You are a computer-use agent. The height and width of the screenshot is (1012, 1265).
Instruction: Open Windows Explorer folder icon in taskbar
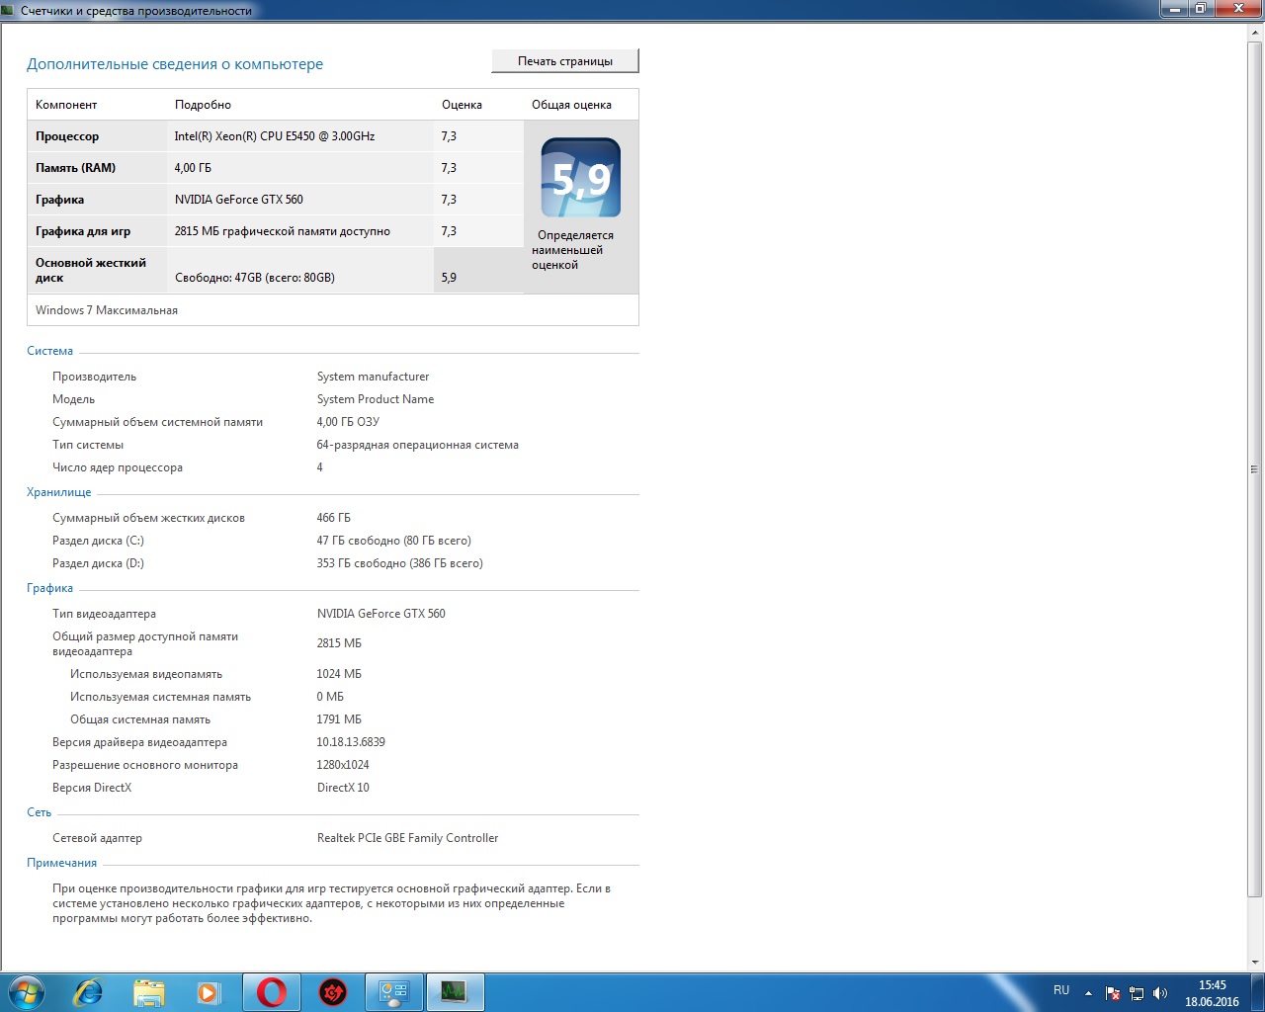[x=148, y=992]
